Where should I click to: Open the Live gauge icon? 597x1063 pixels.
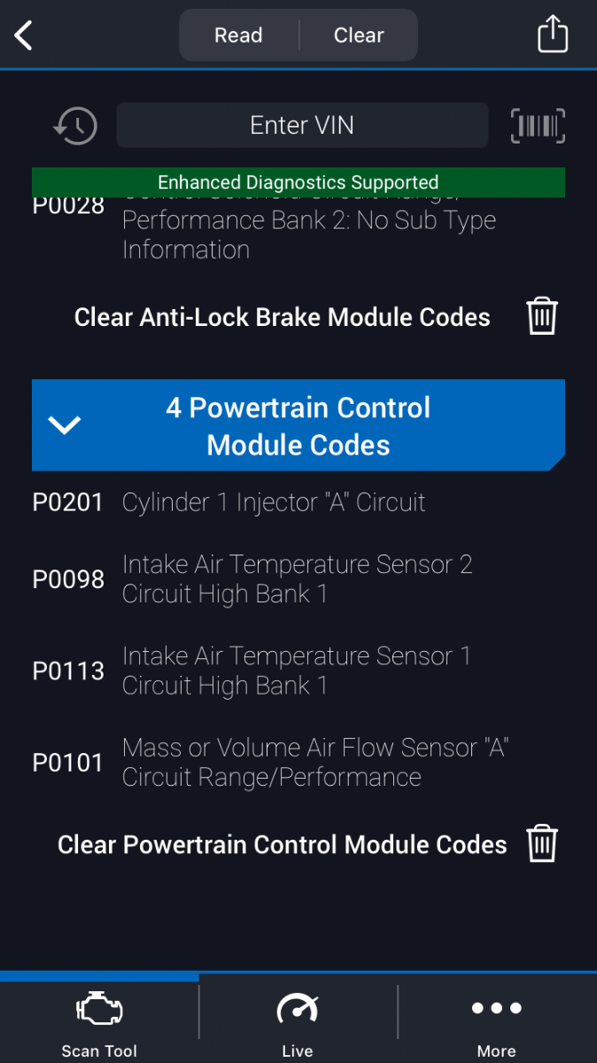[x=298, y=1010]
